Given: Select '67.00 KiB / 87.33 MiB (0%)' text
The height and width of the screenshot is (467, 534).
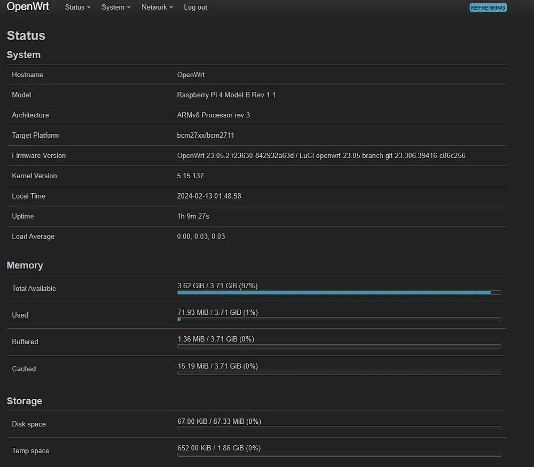Looking at the screenshot, I should pos(219,422).
